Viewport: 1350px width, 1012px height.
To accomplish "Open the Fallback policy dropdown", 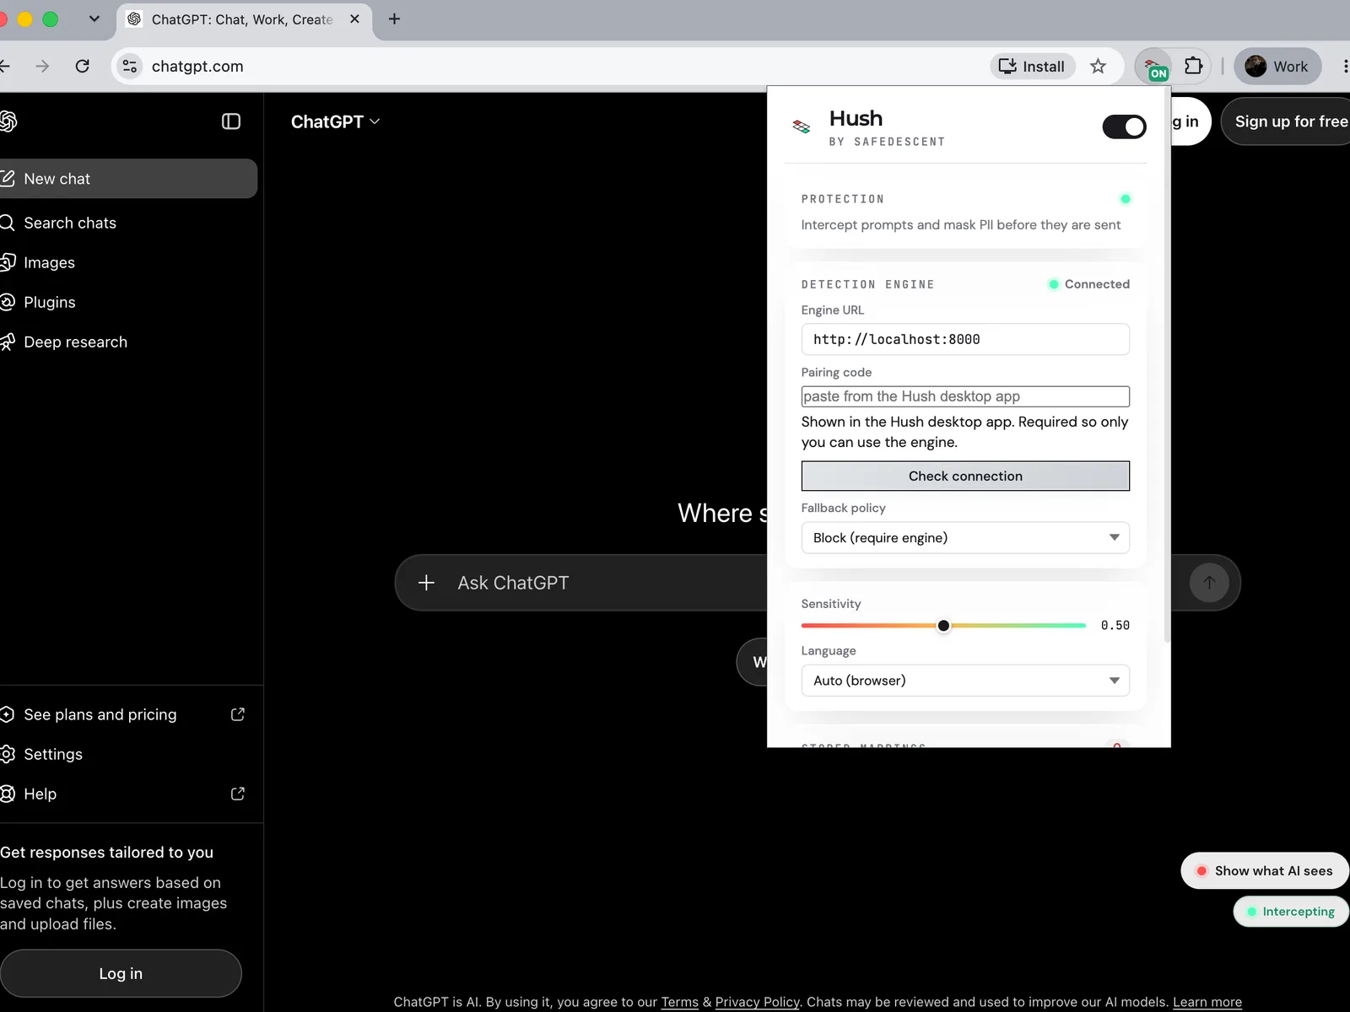I will tap(965, 538).
